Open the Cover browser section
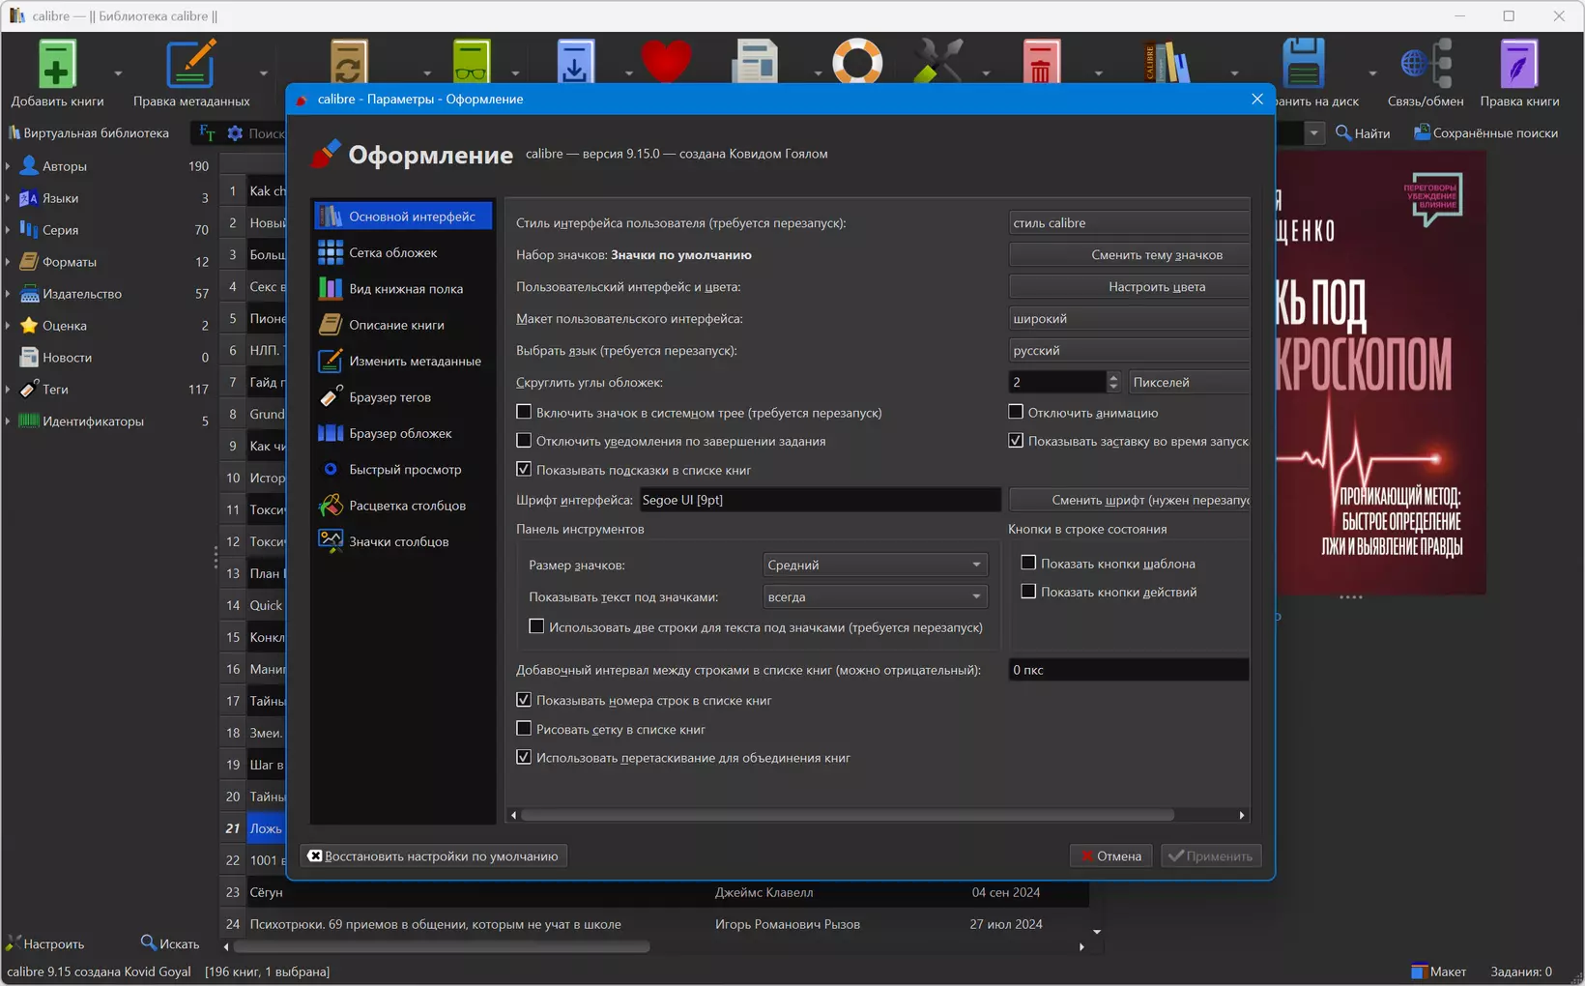The image size is (1585, 986). (x=402, y=433)
